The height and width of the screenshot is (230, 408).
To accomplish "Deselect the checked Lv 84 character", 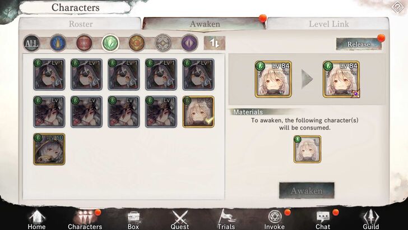I will [x=198, y=112].
